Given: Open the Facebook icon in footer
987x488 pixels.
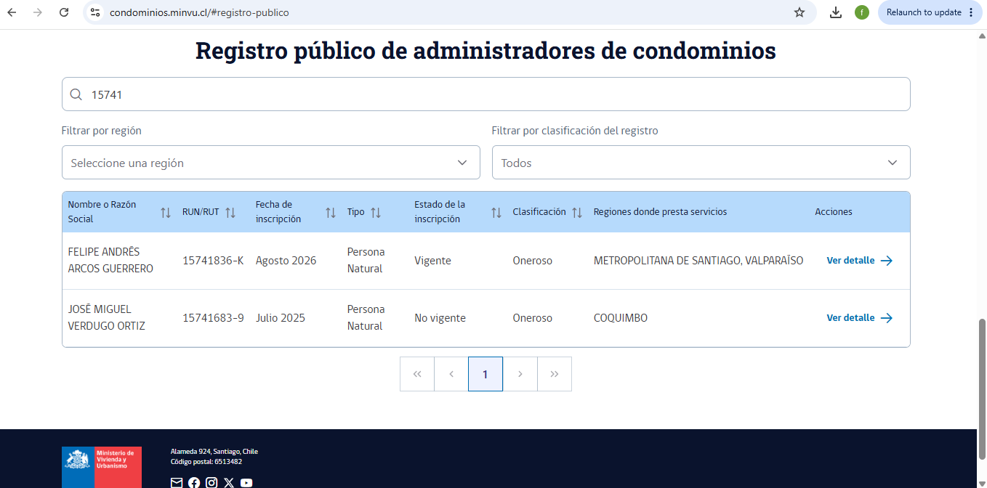Looking at the screenshot, I should (194, 483).
